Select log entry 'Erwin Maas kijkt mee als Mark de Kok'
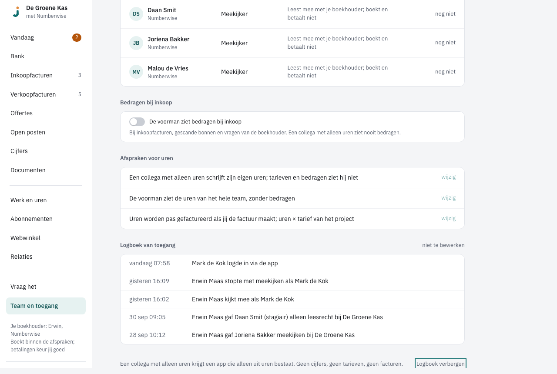 (292, 299)
